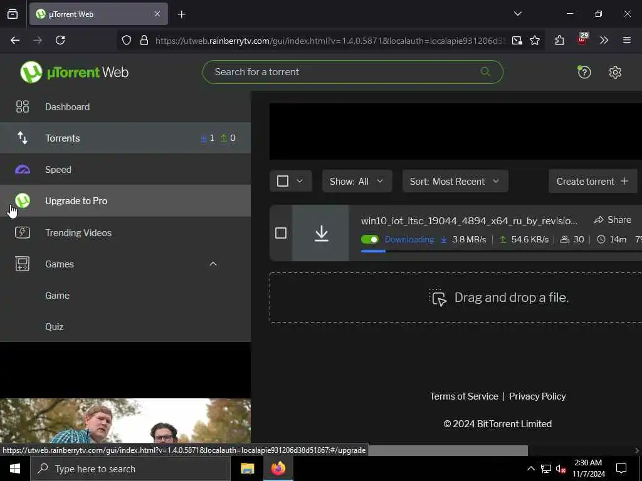The height and width of the screenshot is (481, 642).
Task: Click the torrent download progress bar
Action: click(x=501, y=251)
